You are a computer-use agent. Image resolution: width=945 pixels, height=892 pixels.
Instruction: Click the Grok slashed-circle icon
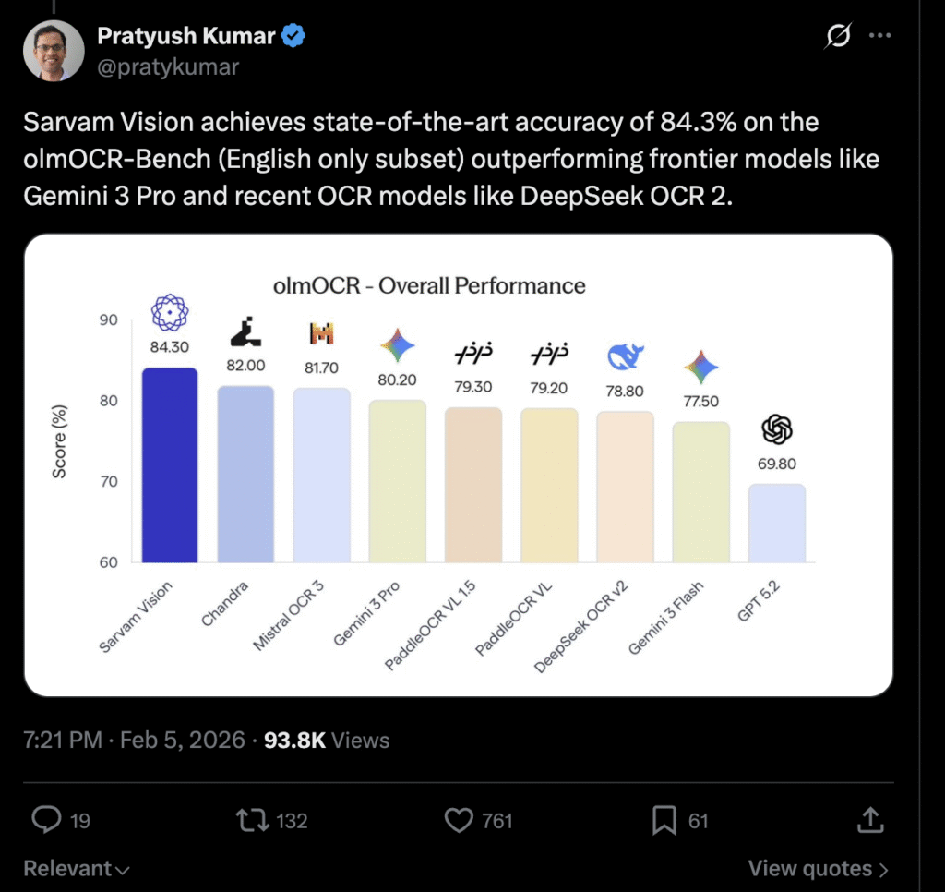point(839,36)
